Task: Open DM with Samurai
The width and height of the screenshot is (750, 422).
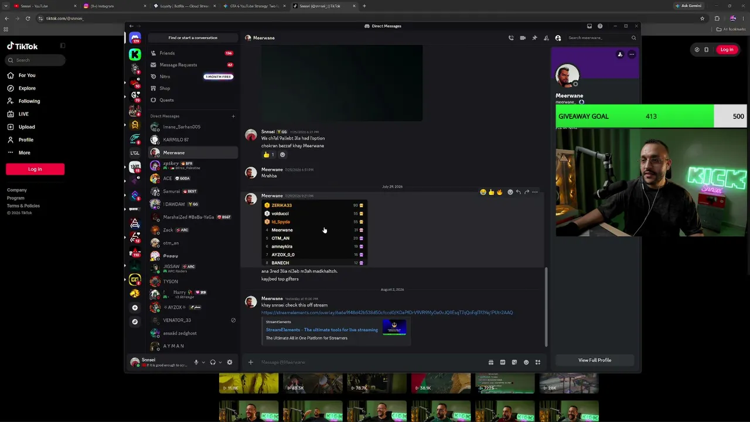Action: (192, 191)
